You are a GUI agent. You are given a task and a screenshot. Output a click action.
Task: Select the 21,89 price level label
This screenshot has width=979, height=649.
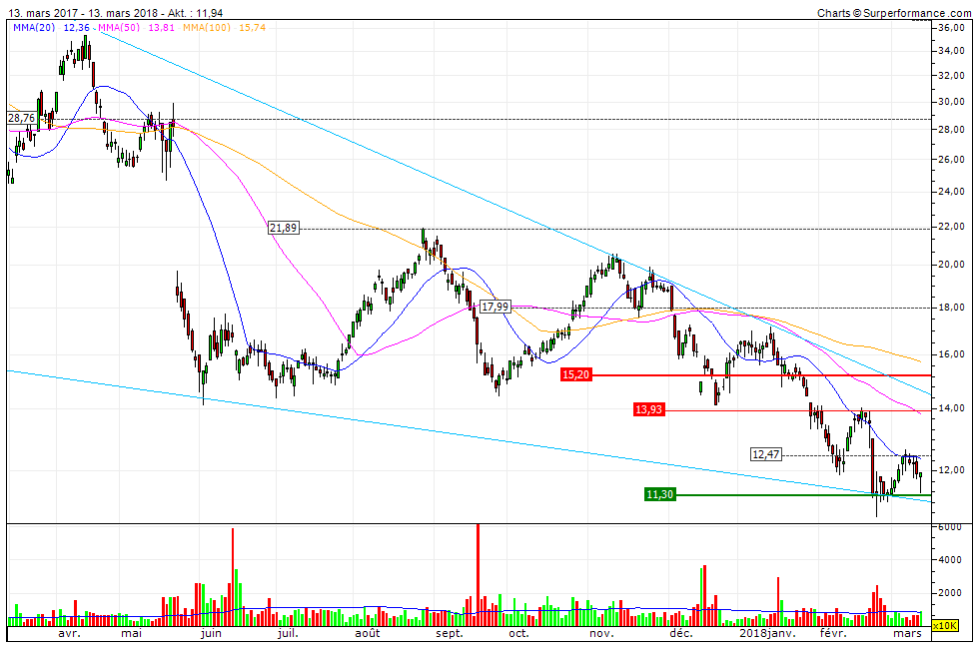pos(283,228)
